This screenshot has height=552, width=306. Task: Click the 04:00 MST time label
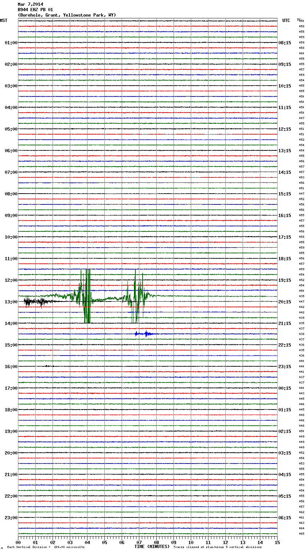pos(11,108)
